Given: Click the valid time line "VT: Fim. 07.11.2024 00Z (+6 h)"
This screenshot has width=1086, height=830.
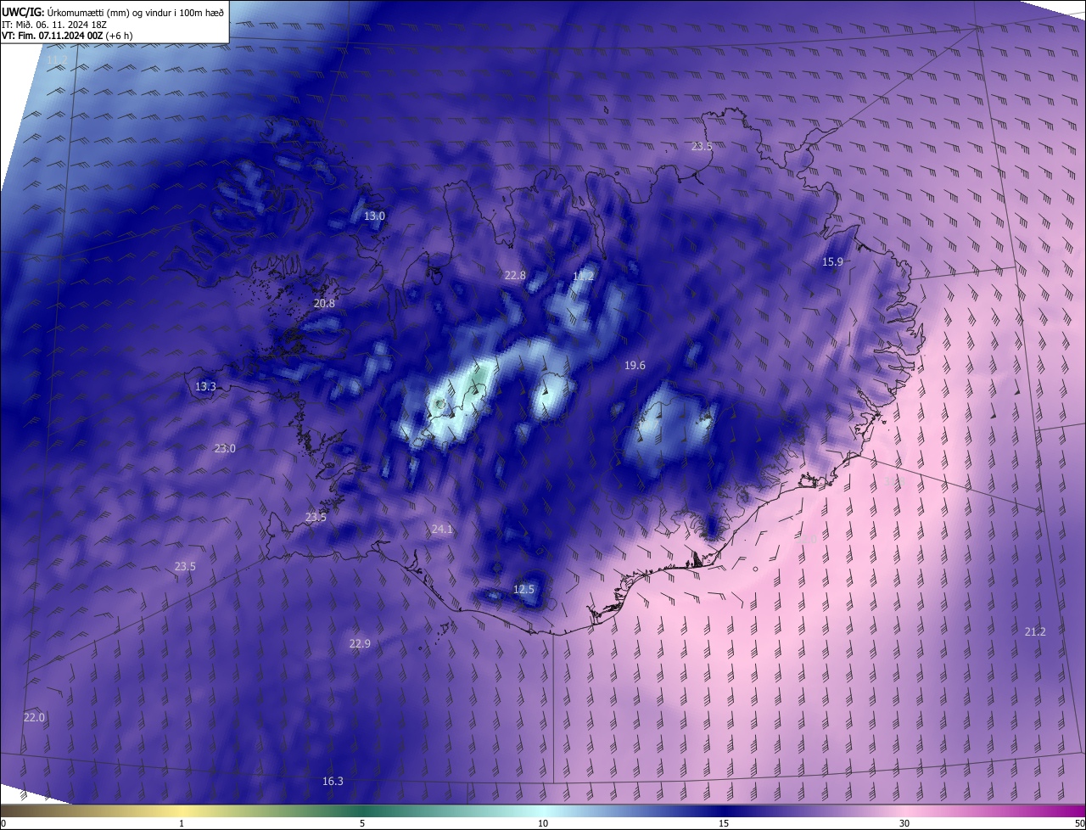Looking at the screenshot, I should (x=67, y=36).
